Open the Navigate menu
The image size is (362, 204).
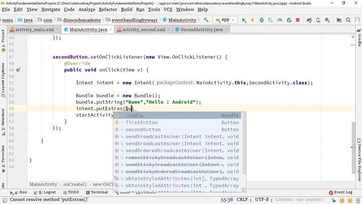pos(51,10)
